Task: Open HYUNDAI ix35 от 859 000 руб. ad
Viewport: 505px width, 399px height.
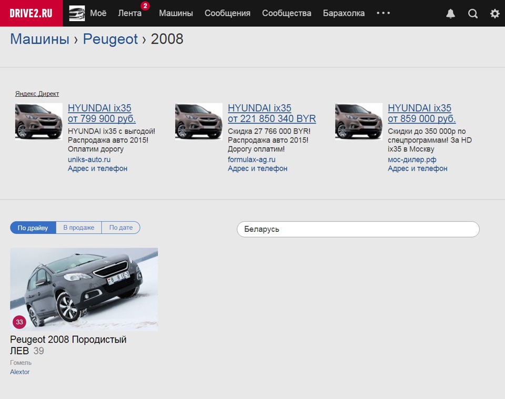Action: 422,113
